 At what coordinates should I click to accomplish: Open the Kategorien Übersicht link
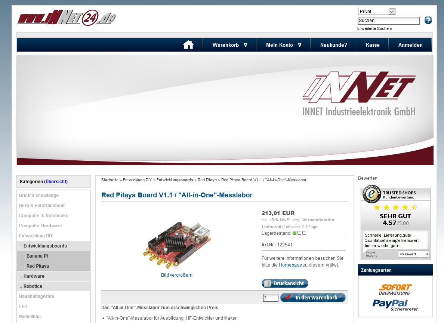[x=56, y=182]
